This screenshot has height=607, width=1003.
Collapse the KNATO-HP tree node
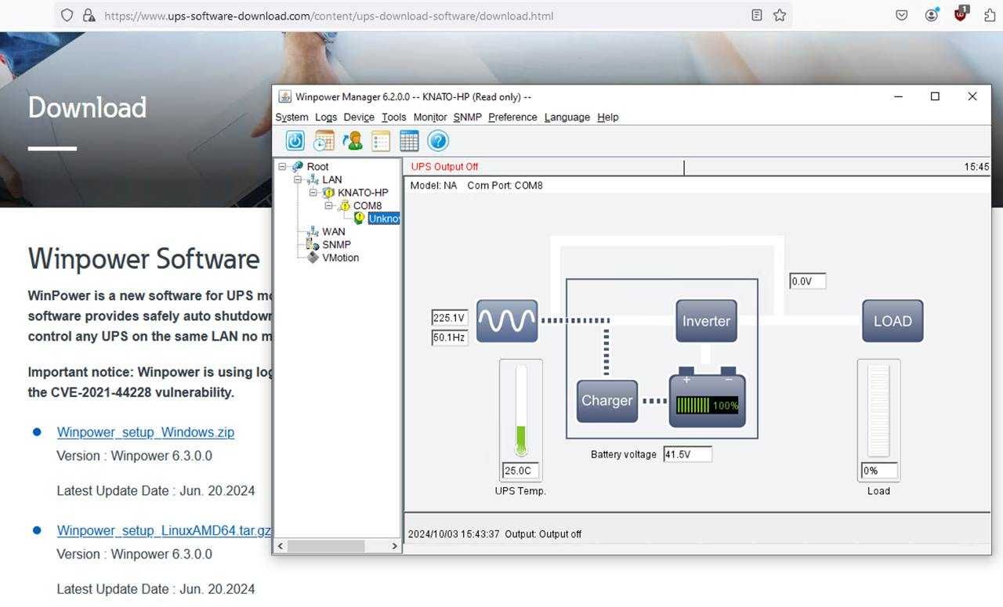click(313, 193)
